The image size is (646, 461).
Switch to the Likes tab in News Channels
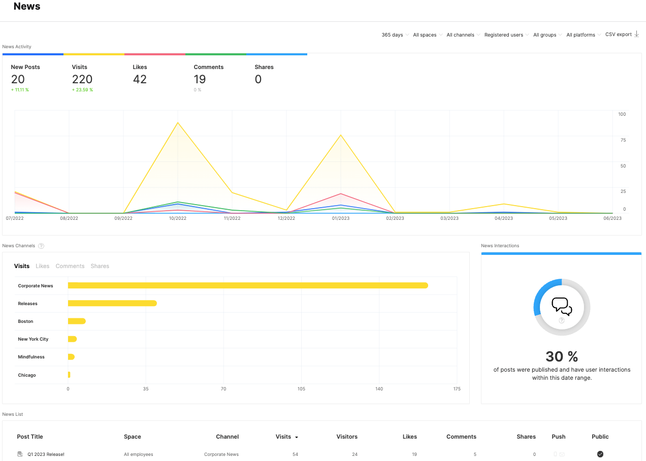(x=42, y=266)
